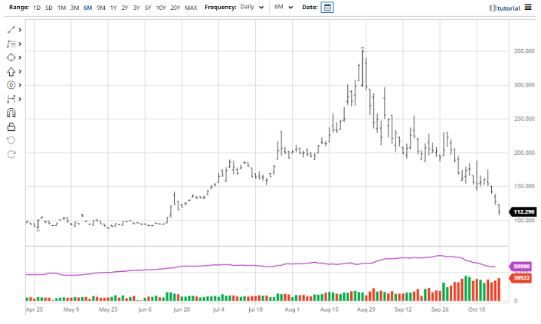Click the 300.000 price axis label

[x=524, y=85]
